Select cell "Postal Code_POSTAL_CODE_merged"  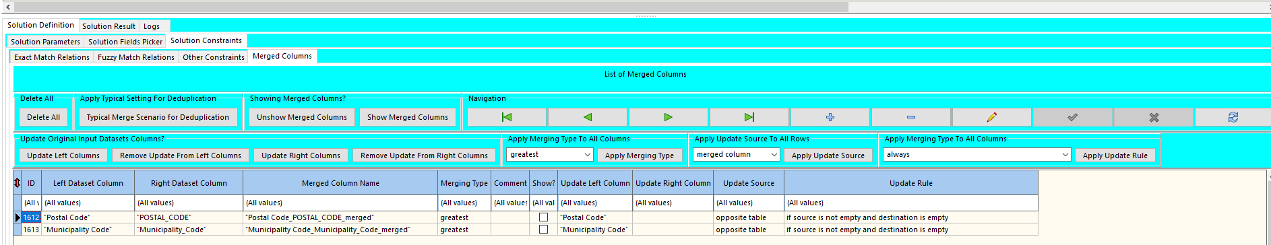(340, 217)
